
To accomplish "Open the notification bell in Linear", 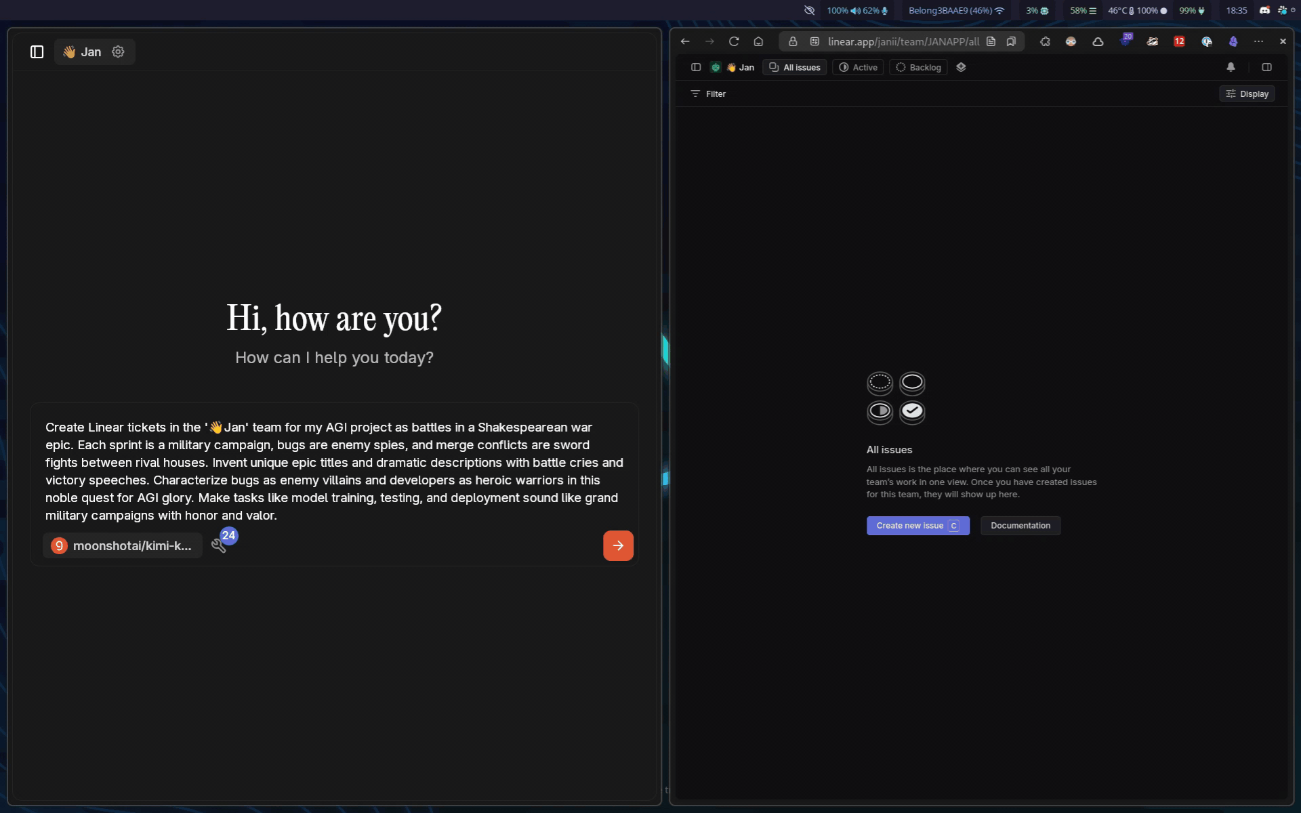I will coord(1231,67).
